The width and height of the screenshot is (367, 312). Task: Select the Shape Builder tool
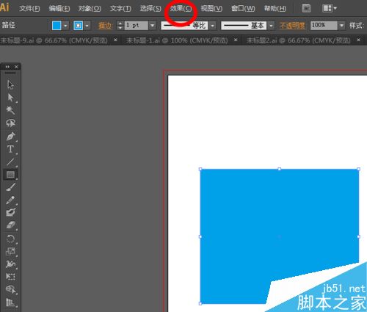coord(10,289)
